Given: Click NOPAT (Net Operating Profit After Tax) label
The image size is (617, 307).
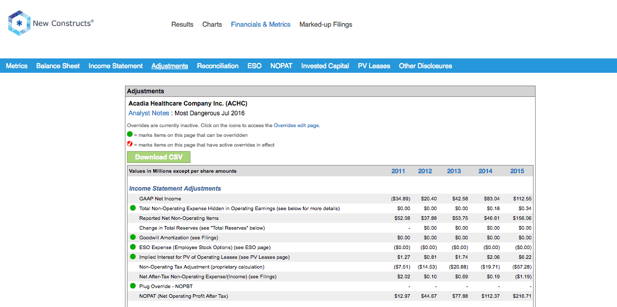Looking at the screenshot, I should coord(183,296).
